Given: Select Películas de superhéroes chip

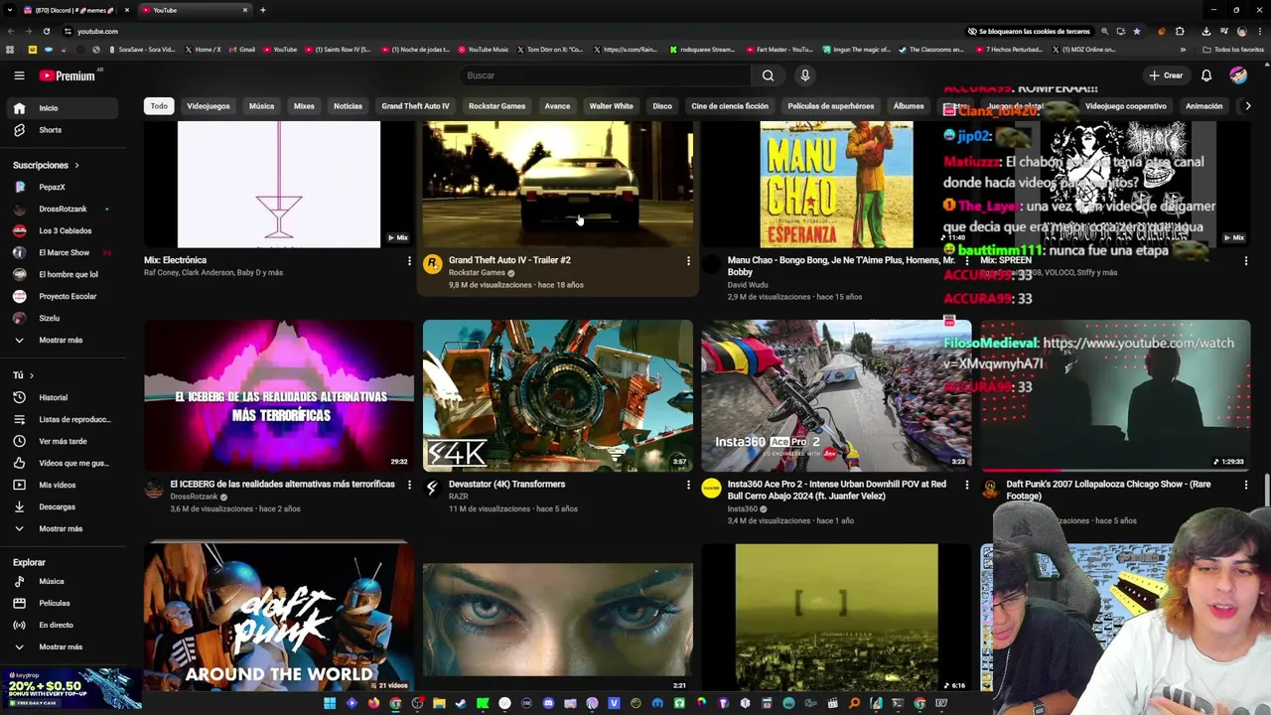Looking at the screenshot, I should pyautogui.click(x=831, y=106).
